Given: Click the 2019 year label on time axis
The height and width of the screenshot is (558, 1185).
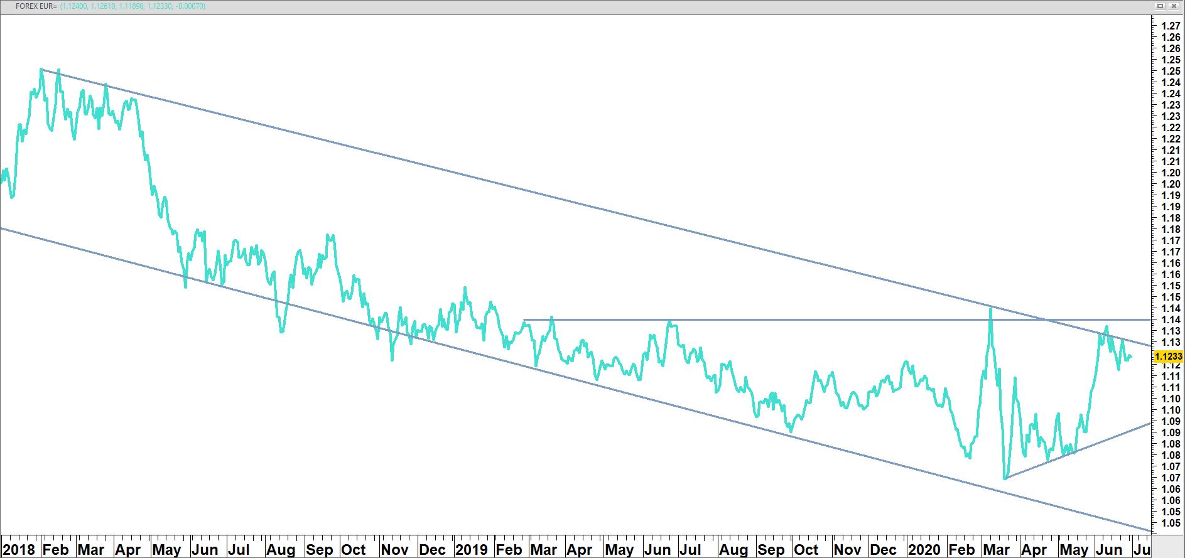Looking at the screenshot, I should (471, 550).
